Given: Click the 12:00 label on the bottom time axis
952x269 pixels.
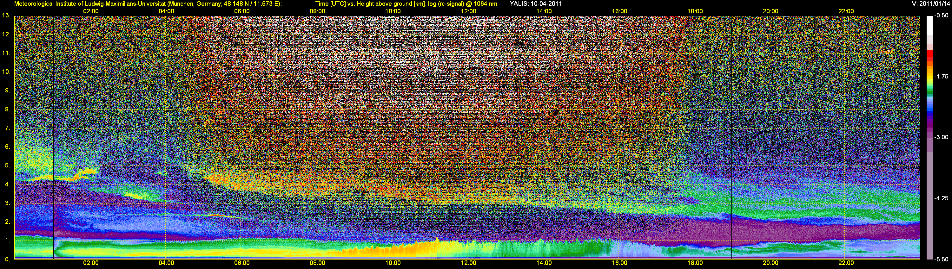Looking at the screenshot, I should pyautogui.click(x=469, y=263).
